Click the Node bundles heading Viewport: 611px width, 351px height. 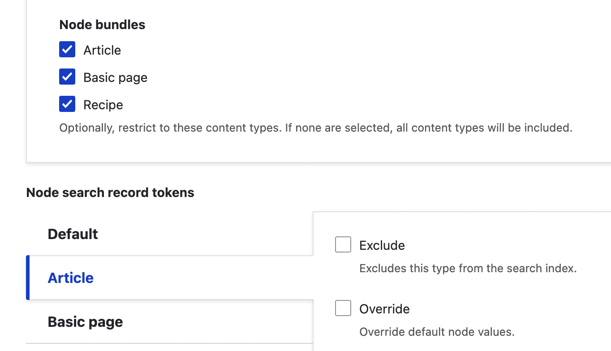pos(102,25)
